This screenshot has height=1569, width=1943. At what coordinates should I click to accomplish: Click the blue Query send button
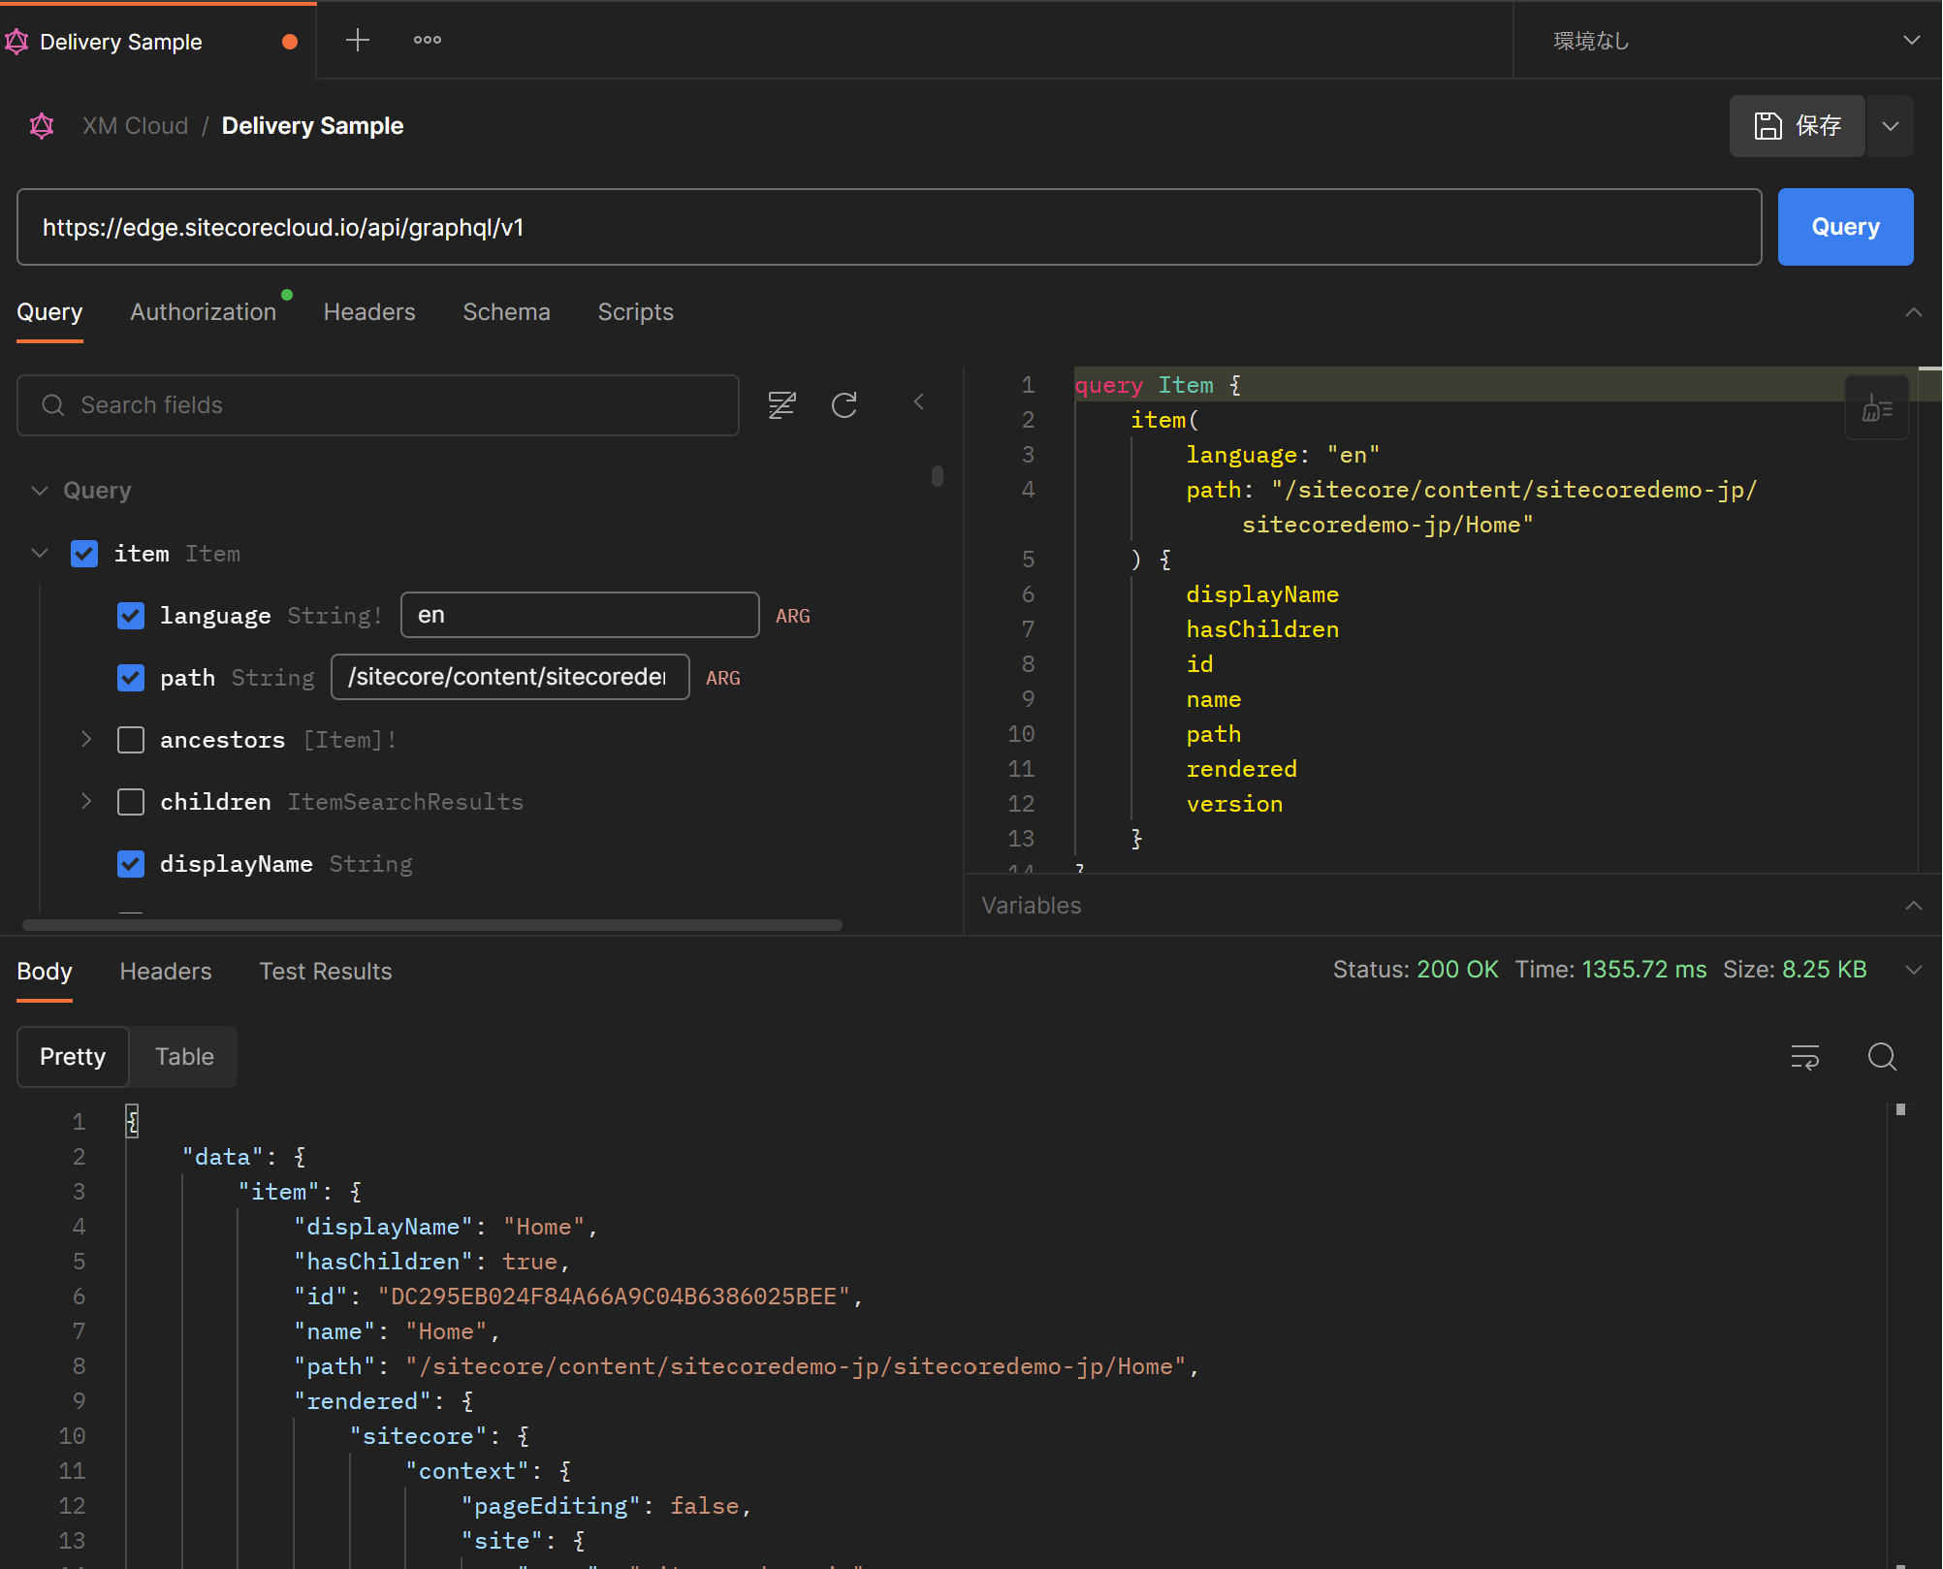(x=1845, y=227)
